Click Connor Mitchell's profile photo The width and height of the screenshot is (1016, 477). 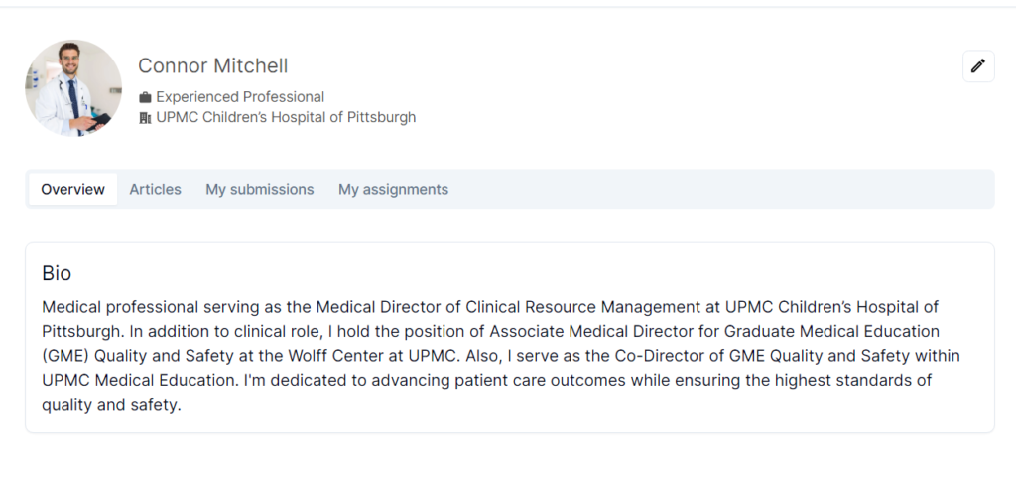73,88
